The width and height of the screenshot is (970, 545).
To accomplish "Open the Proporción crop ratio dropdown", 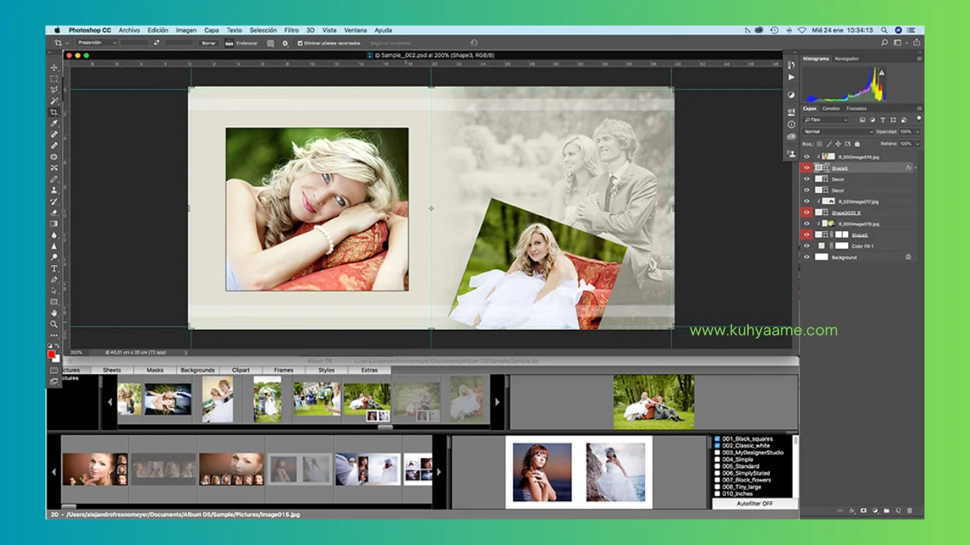I will coord(96,43).
